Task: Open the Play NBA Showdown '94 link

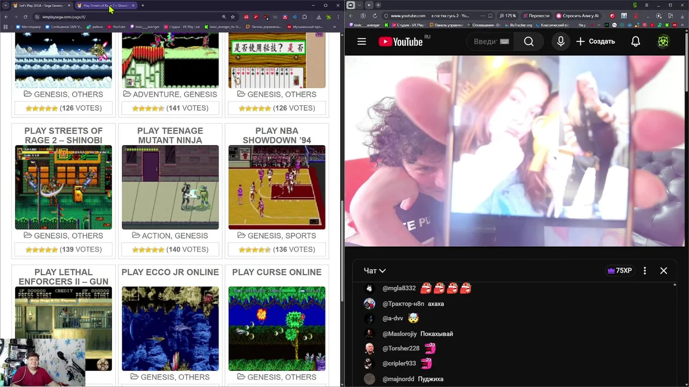Action: click(277, 135)
